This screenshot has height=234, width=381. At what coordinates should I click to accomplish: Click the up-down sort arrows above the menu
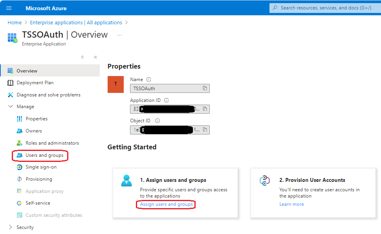[82, 57]
